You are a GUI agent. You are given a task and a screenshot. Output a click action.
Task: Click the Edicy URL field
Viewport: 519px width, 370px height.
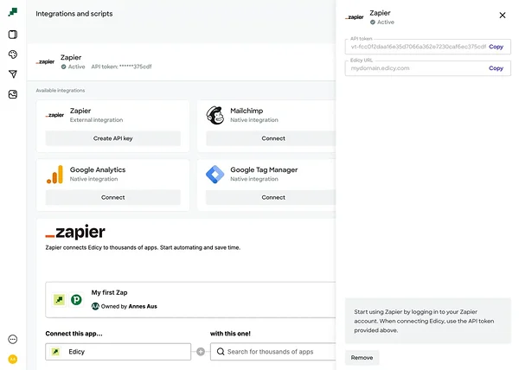coord(427,68)
